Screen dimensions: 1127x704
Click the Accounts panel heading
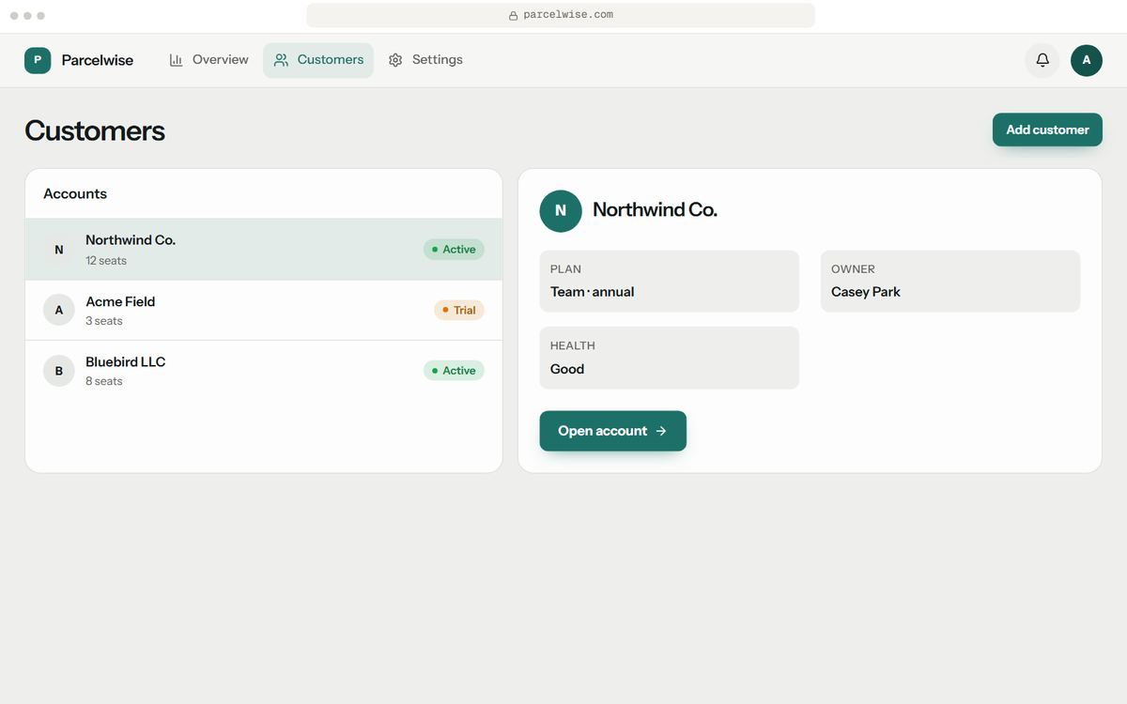click(x=75, y=193)
